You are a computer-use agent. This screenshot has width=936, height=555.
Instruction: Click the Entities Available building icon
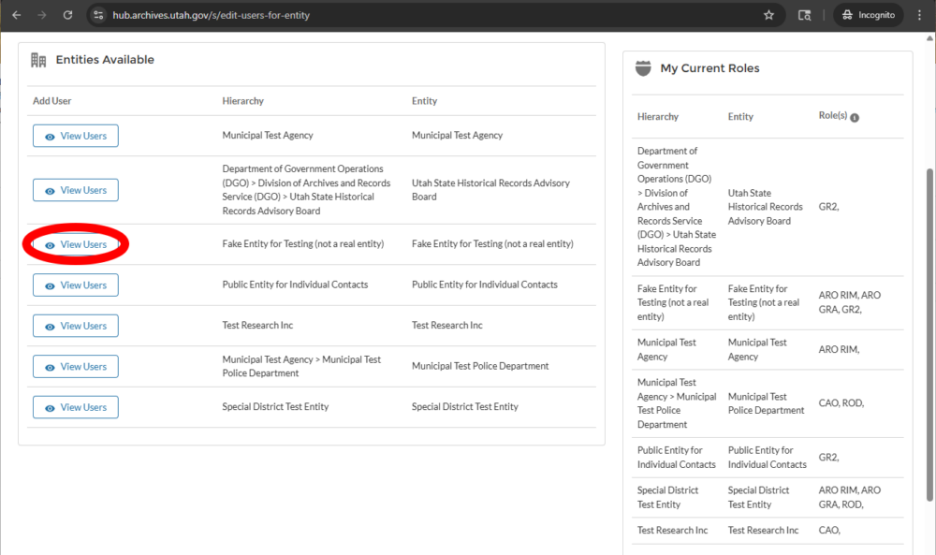click(38, 60)
